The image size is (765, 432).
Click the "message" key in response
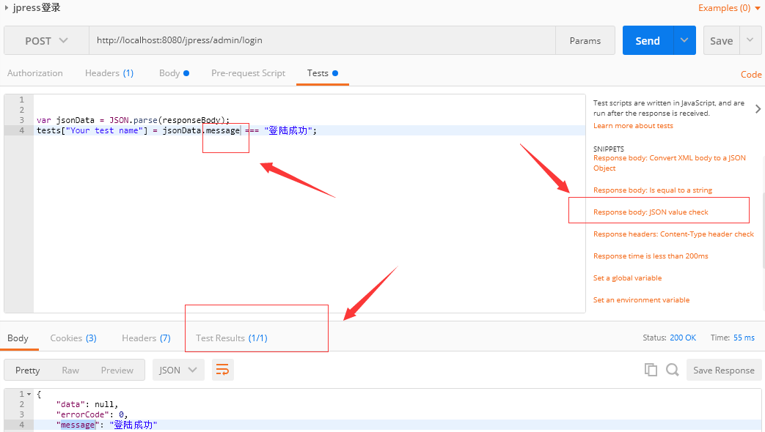click(x=78, y=425)
